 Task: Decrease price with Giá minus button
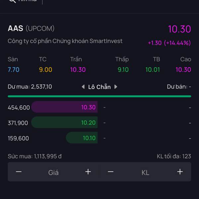click(x=19, y=172)
